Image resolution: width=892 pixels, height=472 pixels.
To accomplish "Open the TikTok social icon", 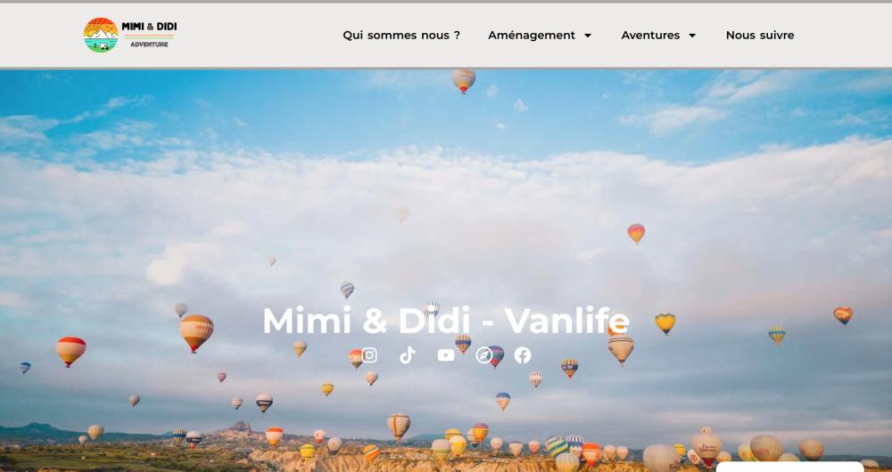I will coord(408,355).
